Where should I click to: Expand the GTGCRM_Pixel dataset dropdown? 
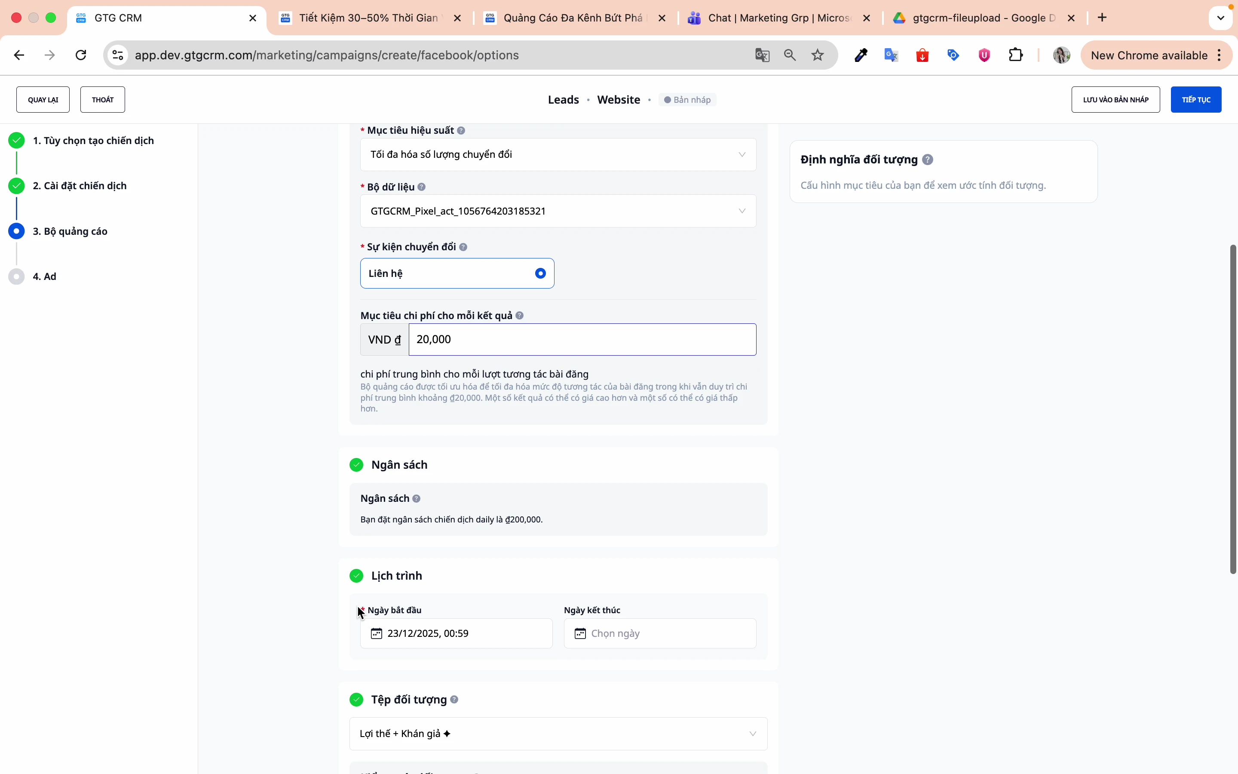pos(558,212)
